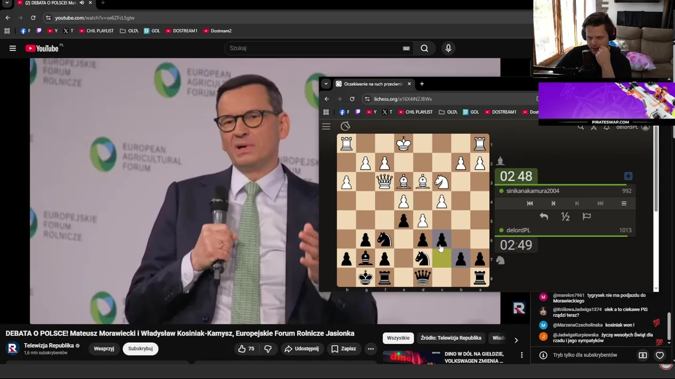
Task: Open options for DINO W DÓŁ video
Action: click(x=522, y=355)
